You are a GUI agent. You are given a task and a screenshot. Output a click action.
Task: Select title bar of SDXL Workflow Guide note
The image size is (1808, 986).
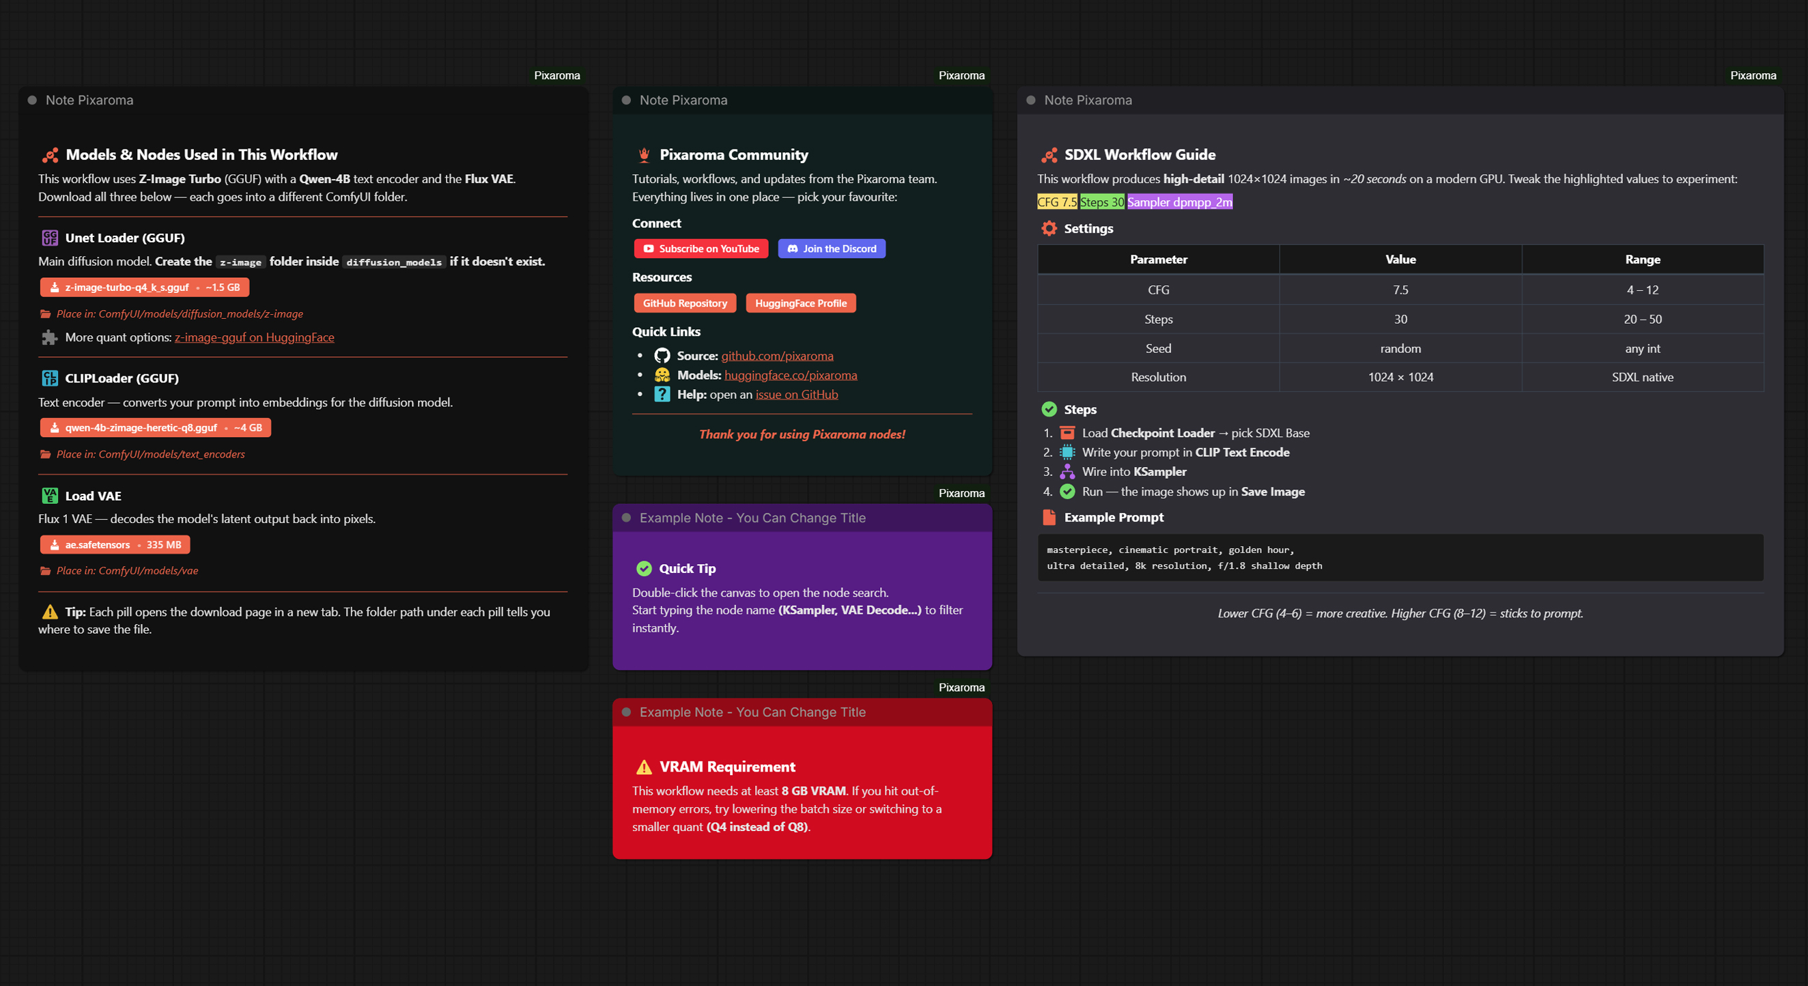[1400, 100]
